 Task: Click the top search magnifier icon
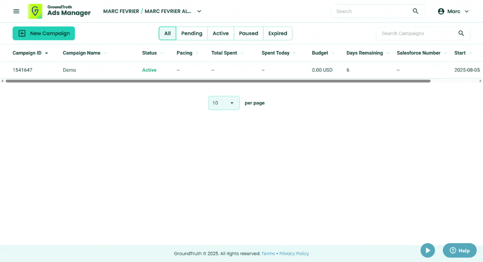(415, 11)
